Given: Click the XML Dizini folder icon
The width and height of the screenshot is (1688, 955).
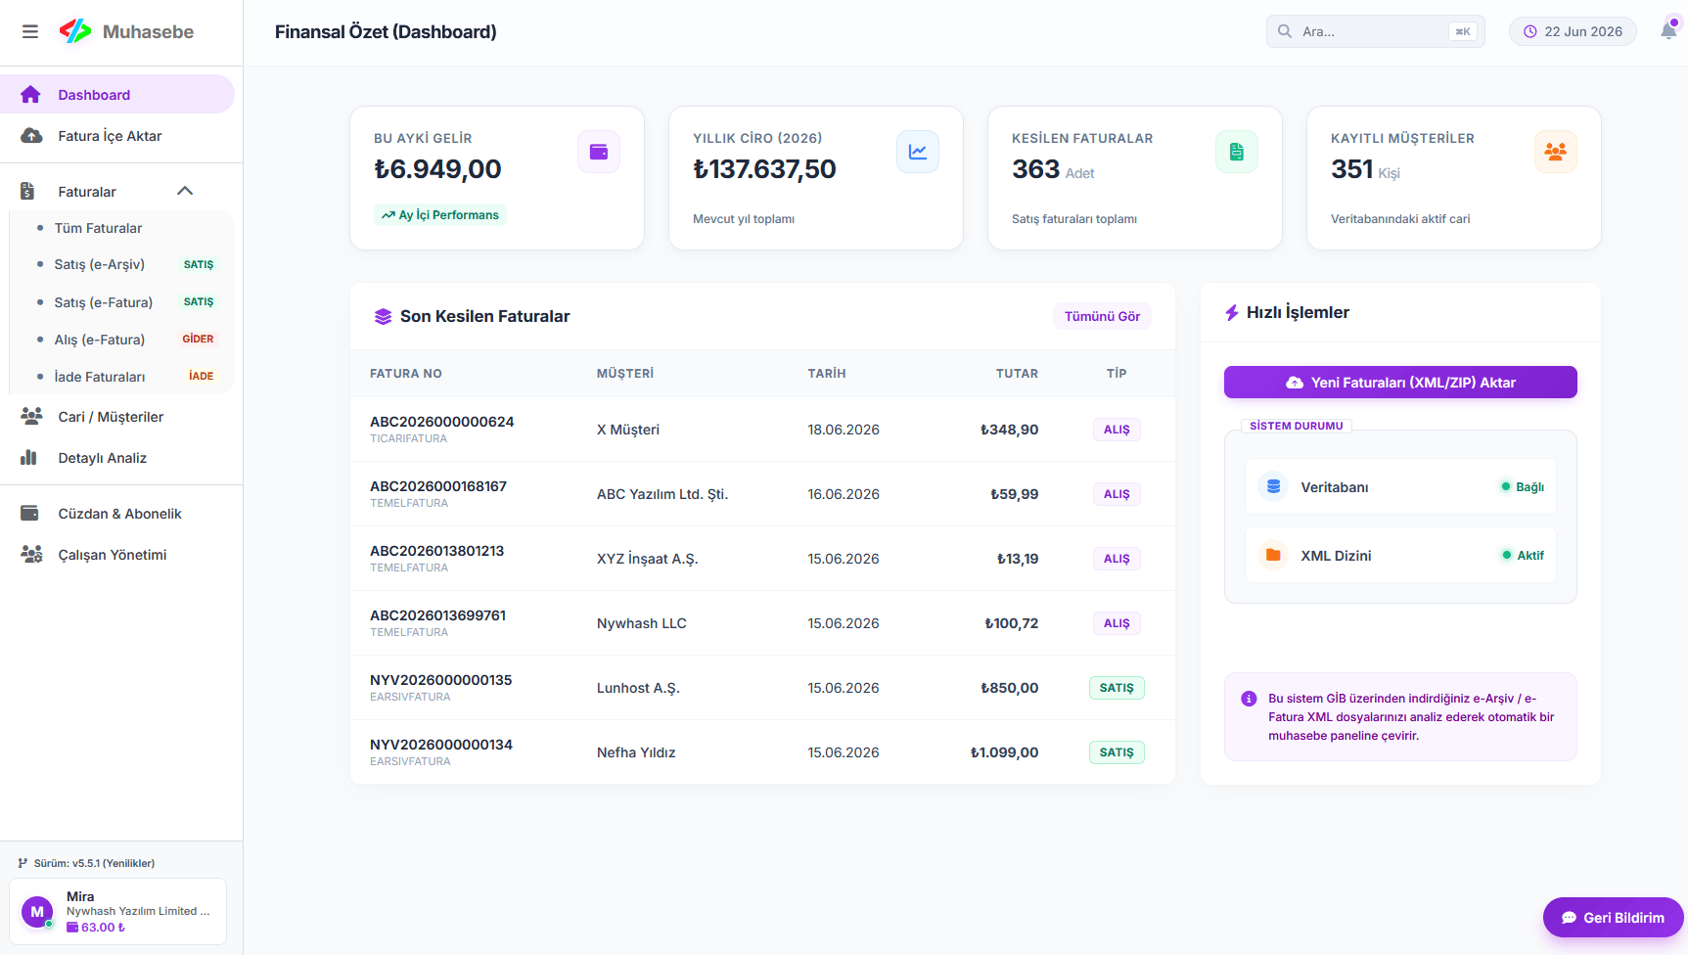Looking at the screenshot, I should tap(1273, 555).
